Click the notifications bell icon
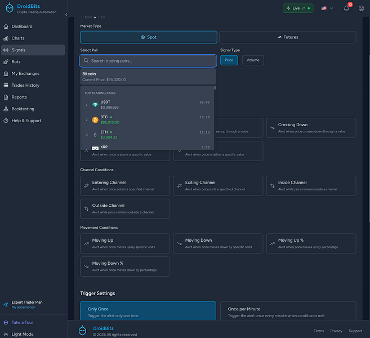The height and width of the screenshot is (338, 370). 346,8
